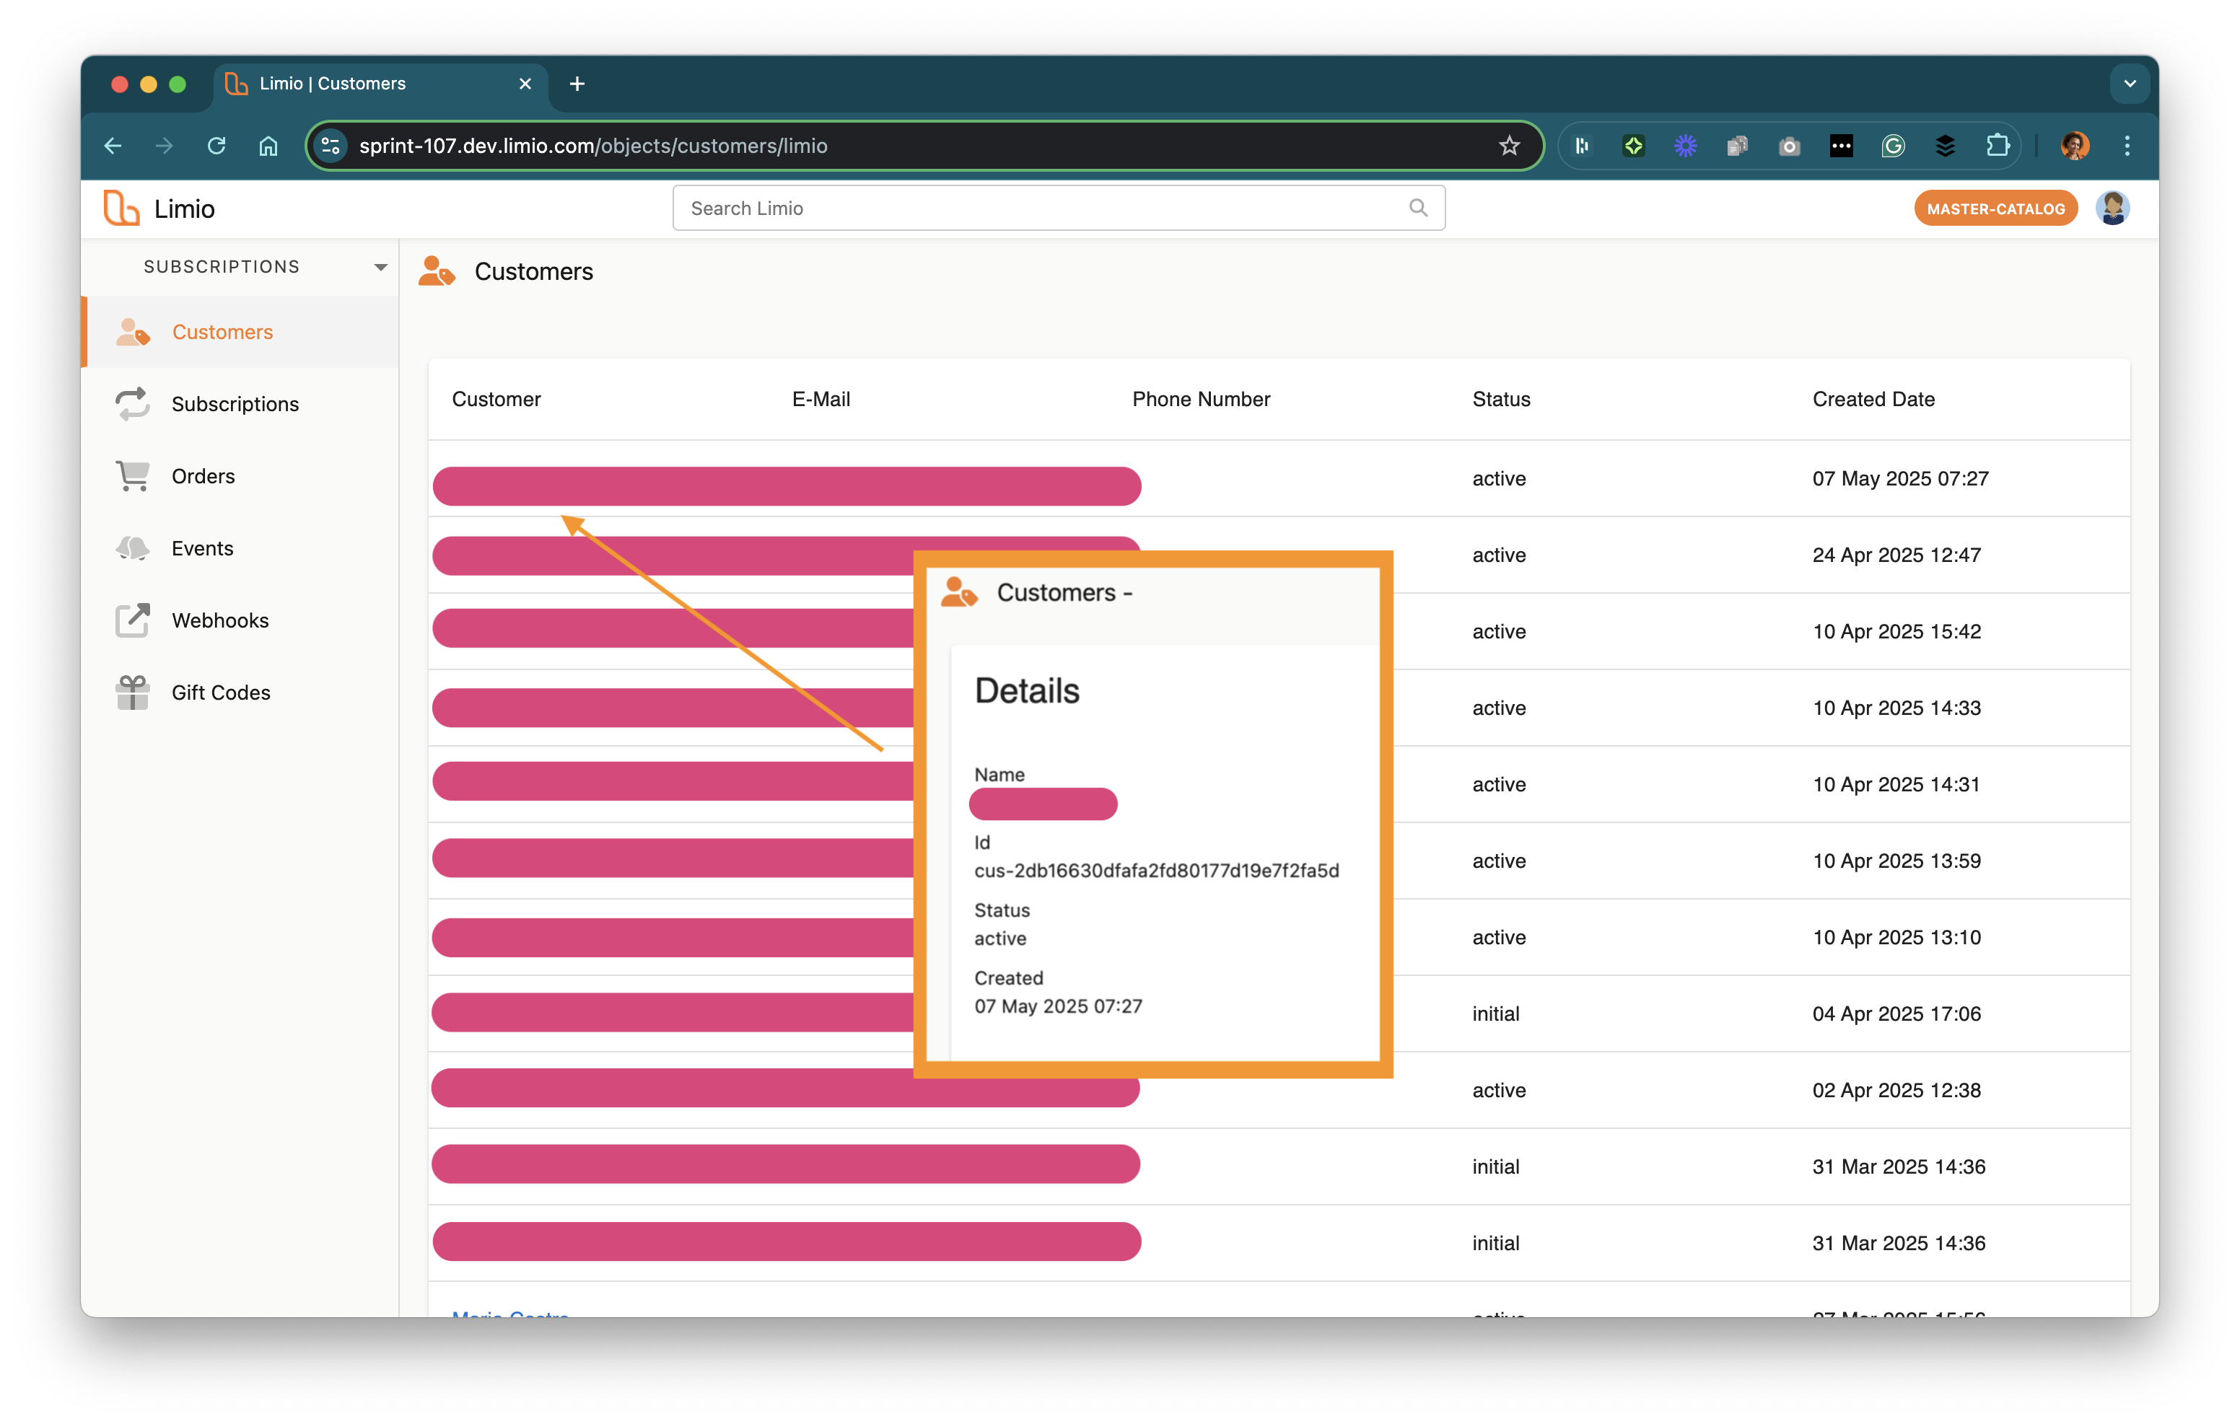Click the Orders cart icon
This screenshot has height=1424, width=2240.
(132, 475)
